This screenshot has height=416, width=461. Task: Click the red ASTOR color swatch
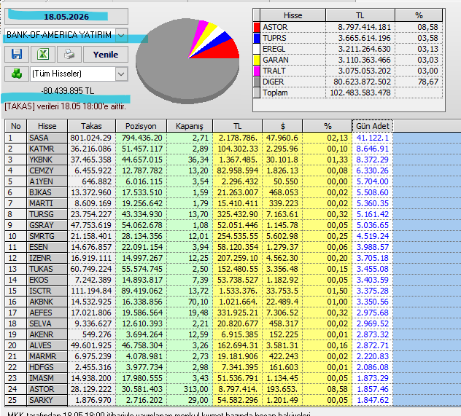[257, 27]
